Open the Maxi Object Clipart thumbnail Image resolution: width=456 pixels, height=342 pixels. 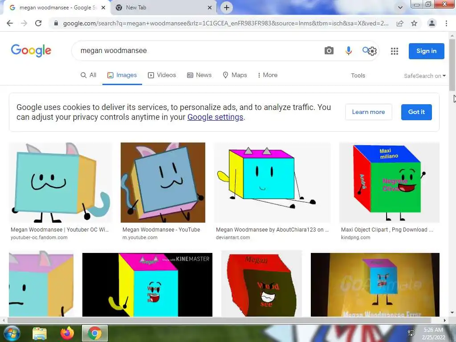click(389, 183)
